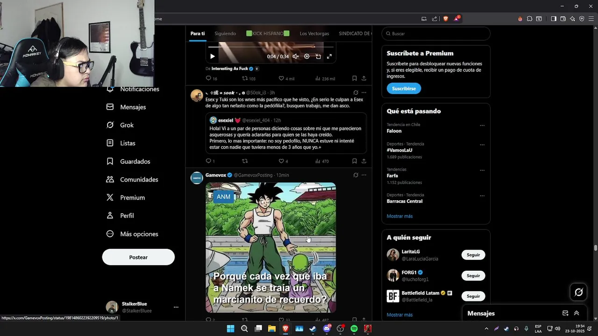
Task: Follow LaritaLG
Action: click(x=473, y=255)
